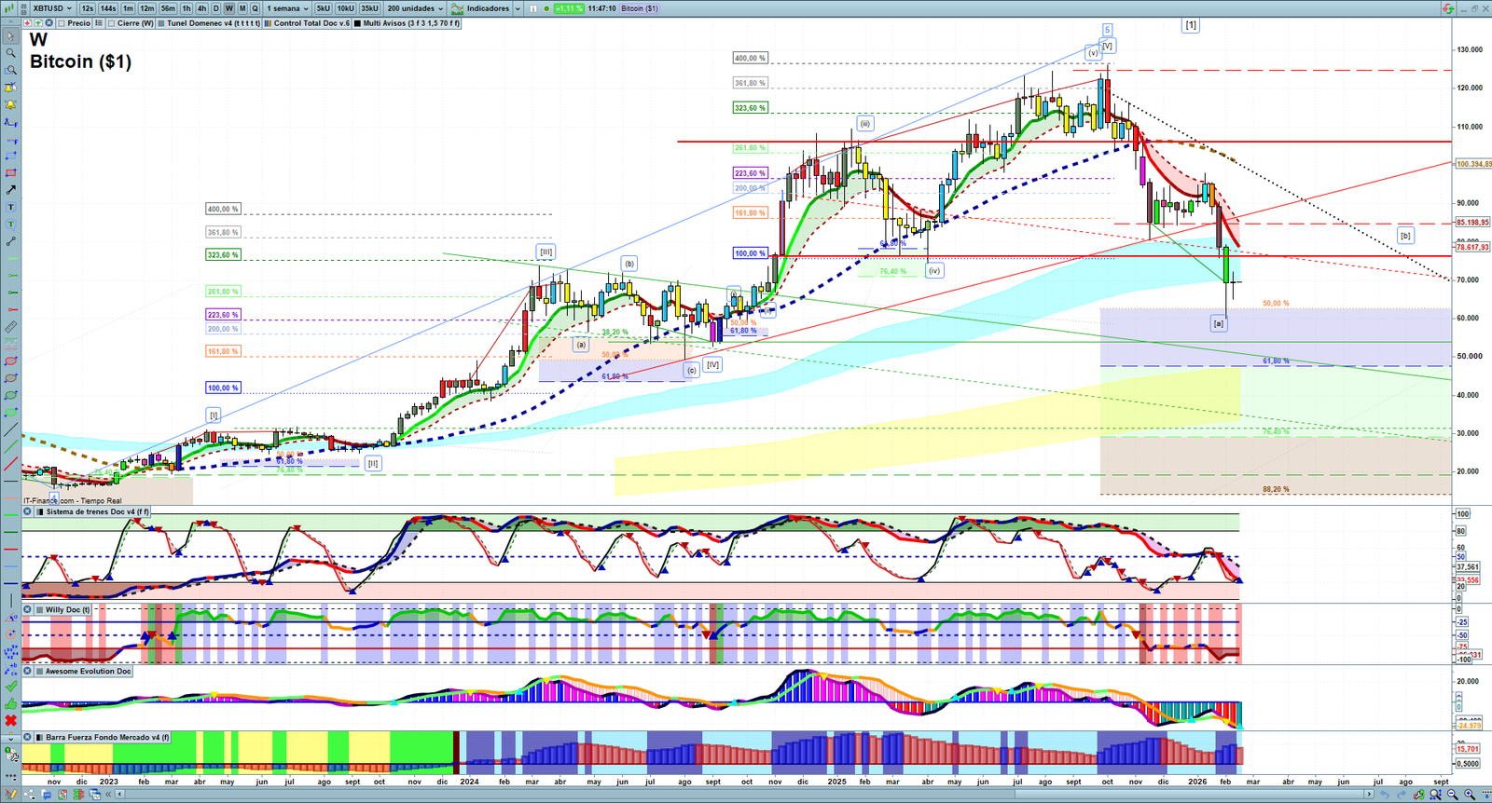Image resolution: width=1492 pixels, height=803 pixels.
Task: Click the green thumbs-up icon
Action: 10,703
